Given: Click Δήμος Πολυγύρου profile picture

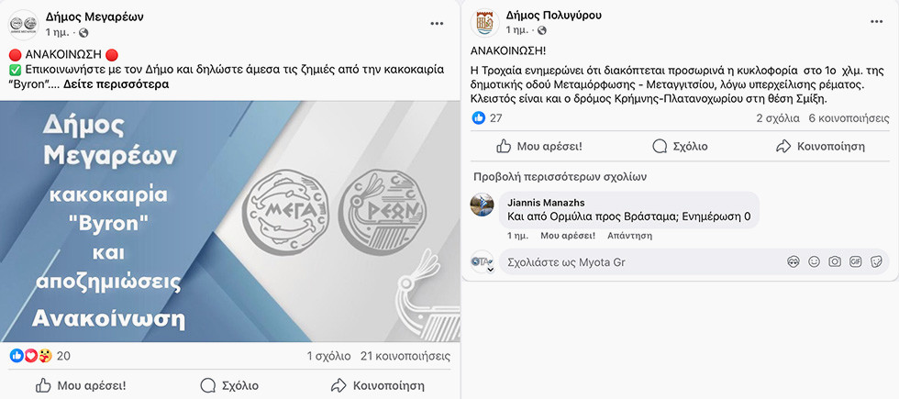Looking at the screenshot, I should pos(484,24).
